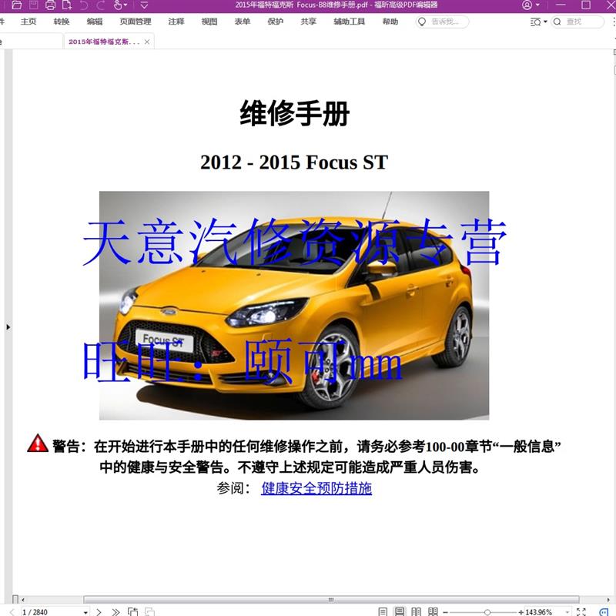Open the 主页 ribbon tab

point(28,22)
